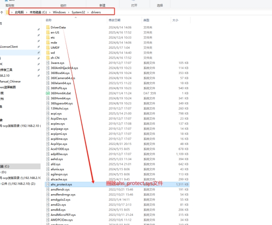Select the Acx01000.sys file name
This screenshot has height=225, width=272.
[x=60, y=149]
